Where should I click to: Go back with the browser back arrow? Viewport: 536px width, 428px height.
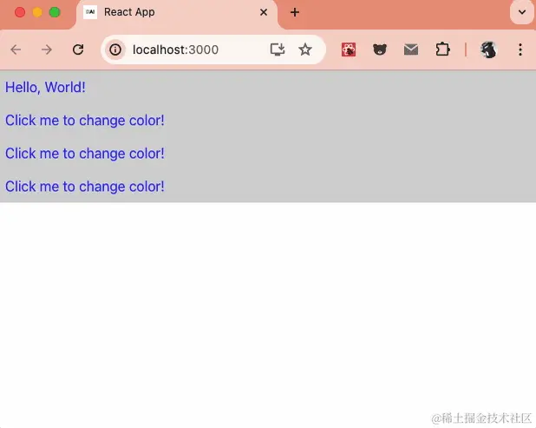(16, 50)
